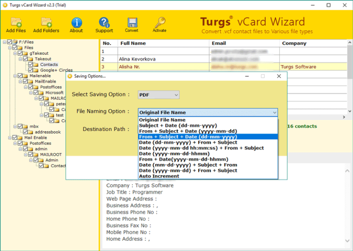
Task: Select the Alina Kevorkova contact row
Action: [x=223, y=59]
